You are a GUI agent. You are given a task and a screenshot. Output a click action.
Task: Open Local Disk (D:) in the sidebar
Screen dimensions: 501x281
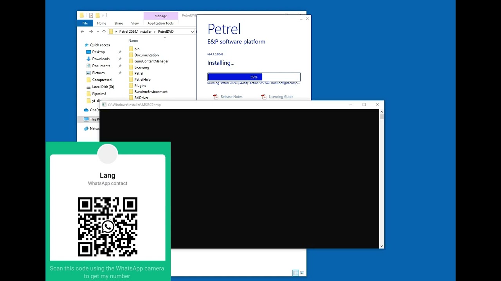click(x=103, y=87)
